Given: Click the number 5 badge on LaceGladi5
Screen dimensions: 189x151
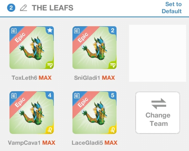Looking at the screenshot, I should tap(113, 95).
